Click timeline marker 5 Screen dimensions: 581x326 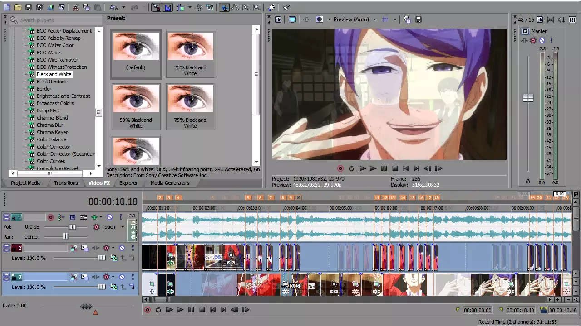[248, 197]
